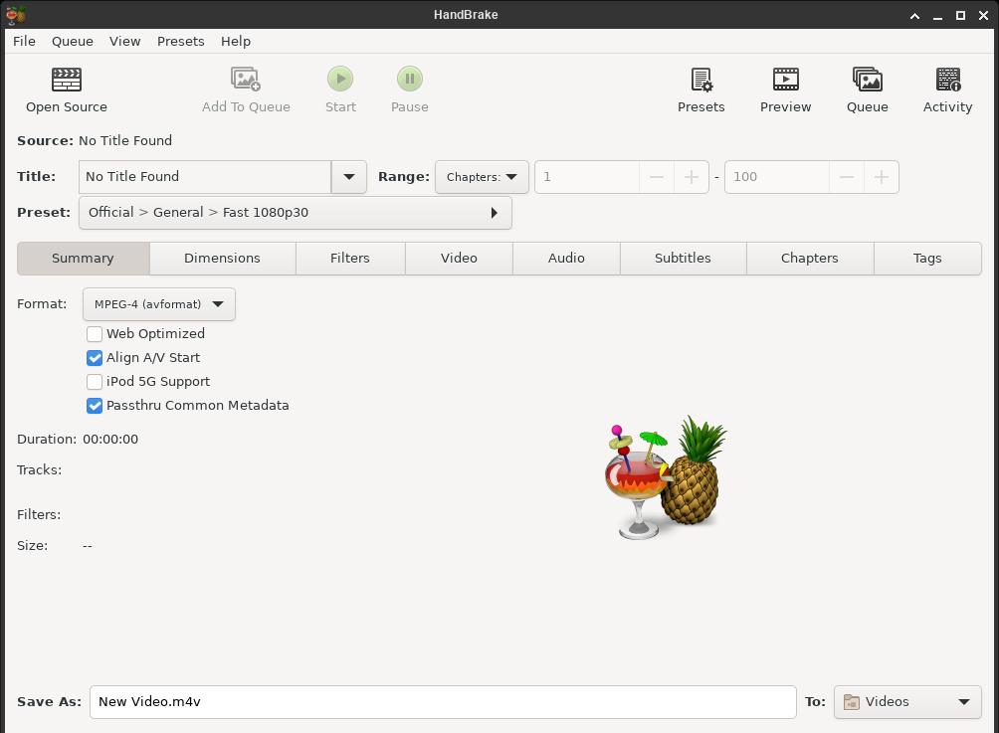Increase start chapter with plus button

pos(692,177)
